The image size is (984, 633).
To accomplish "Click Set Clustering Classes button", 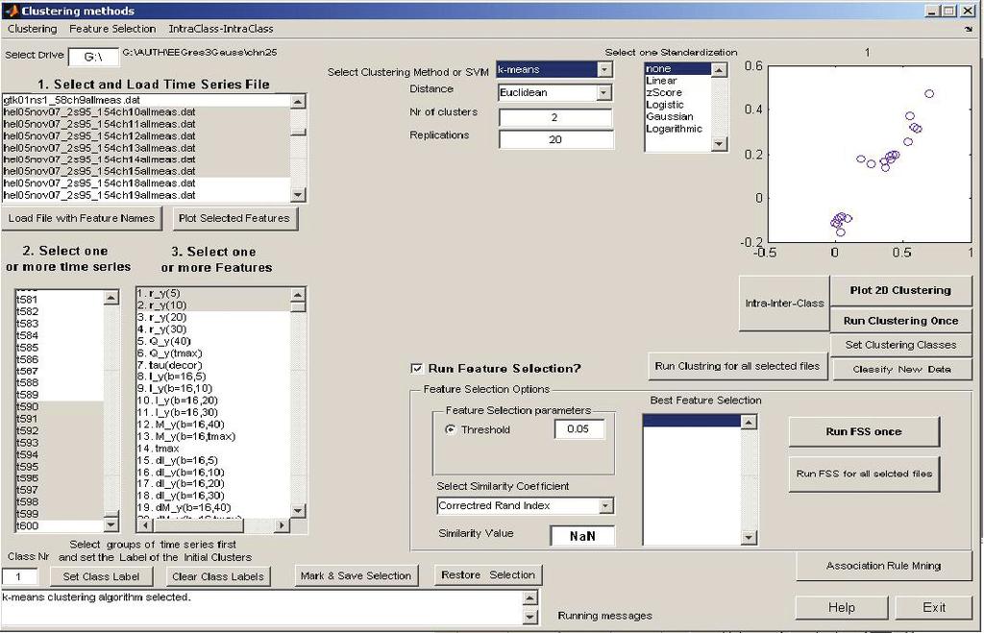I will [x=899, y=345].
